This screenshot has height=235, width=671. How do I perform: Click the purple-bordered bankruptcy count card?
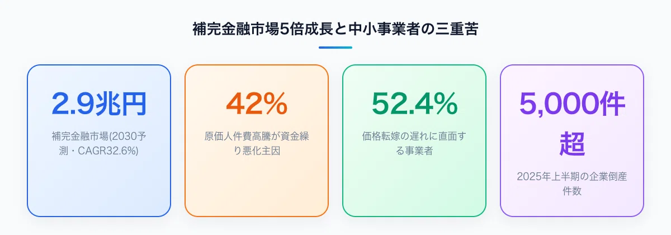click(572, 140)
